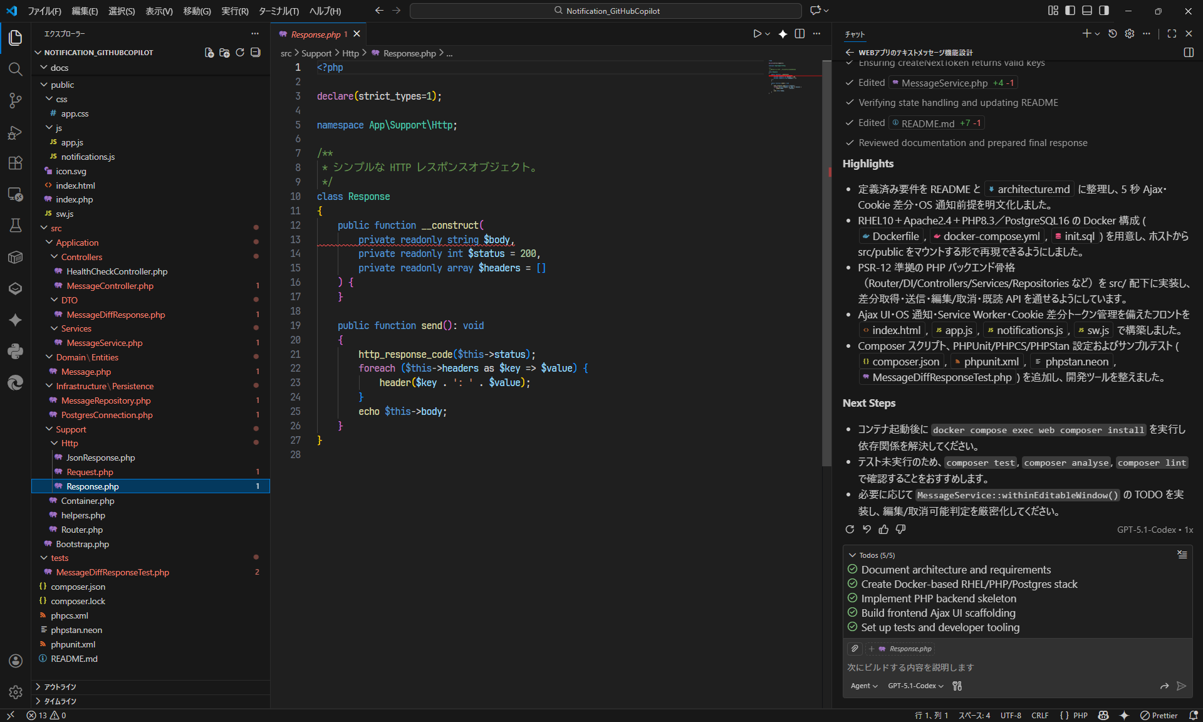Open the Testing flask view
Viewport: 1203px width, 722px height.
15,226
